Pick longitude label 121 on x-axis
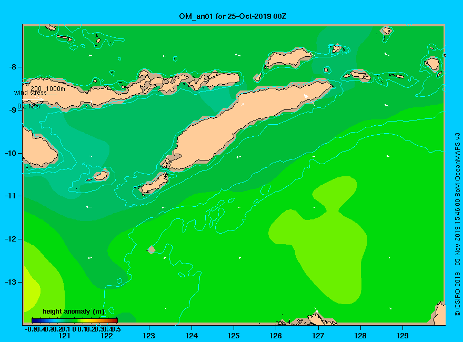Viewport: 463px width, 342px height. (64, 336)
